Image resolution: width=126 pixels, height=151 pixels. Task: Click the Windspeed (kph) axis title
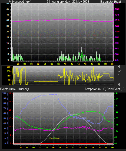point(20,2)
